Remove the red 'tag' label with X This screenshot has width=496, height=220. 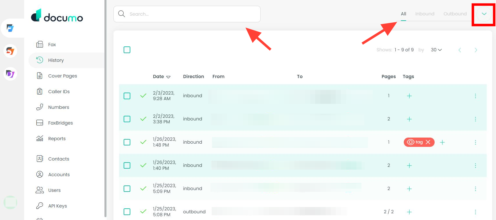428,142
